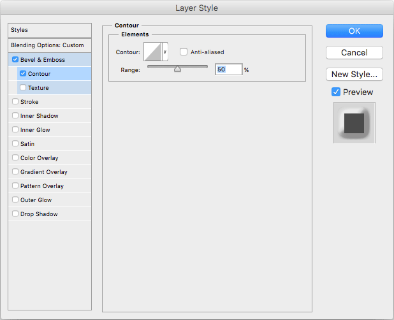Screen dimensions: 394x320
Task: Select the Inner Shadow effect label
Action: point(39,116)
